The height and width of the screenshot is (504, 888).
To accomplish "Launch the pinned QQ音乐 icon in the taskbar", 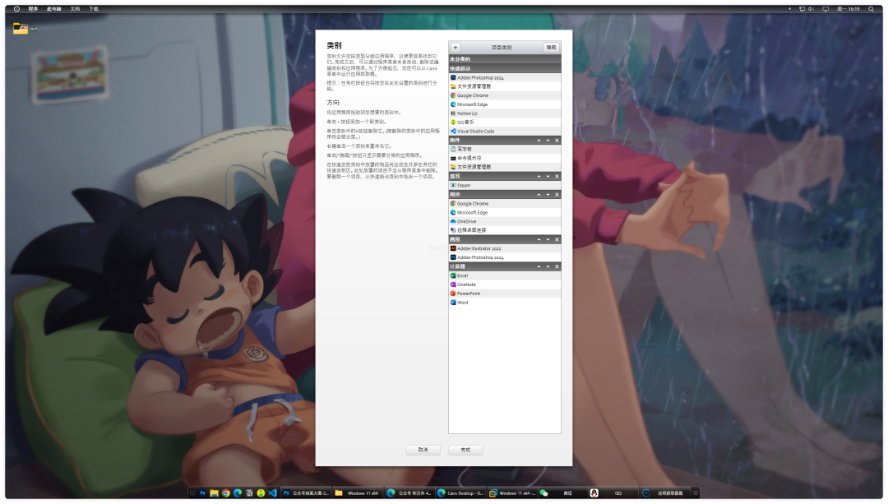I will point(261,493).
